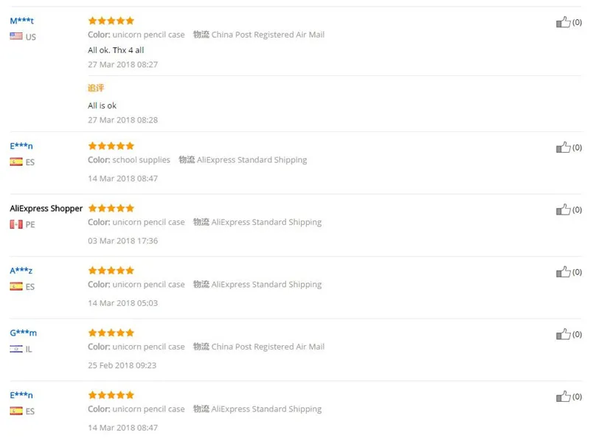The height and width of the screenshot is (441, 590).
Task: Open reviewer A***z's profile link
Action: pos(21,271)
